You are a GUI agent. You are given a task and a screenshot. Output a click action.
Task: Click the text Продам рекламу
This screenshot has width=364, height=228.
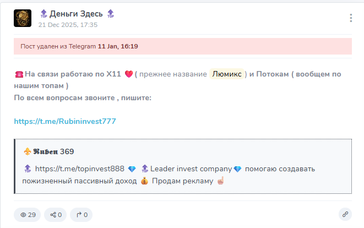pos(183,181)
